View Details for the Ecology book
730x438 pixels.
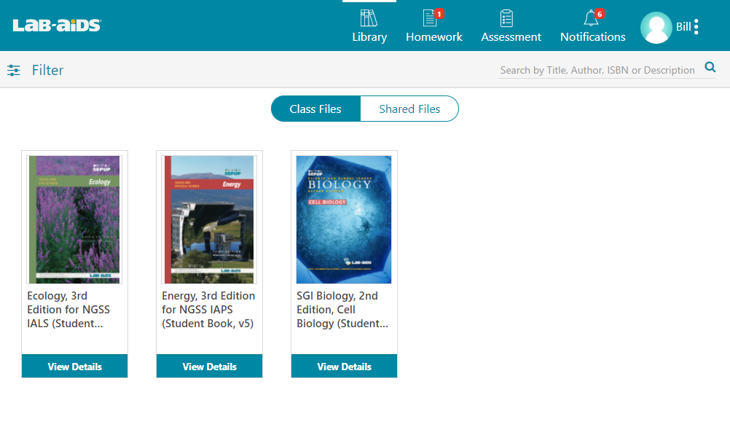tap(74, 366)
